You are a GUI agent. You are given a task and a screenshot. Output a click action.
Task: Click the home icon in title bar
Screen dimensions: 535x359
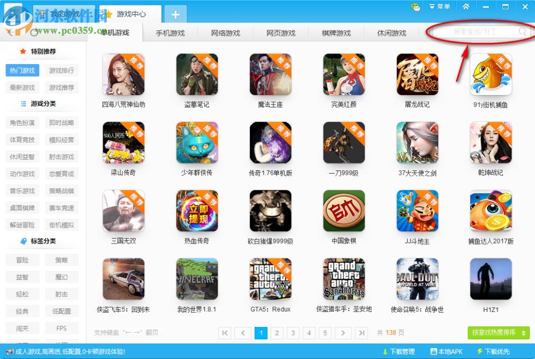tap(467, 6)
